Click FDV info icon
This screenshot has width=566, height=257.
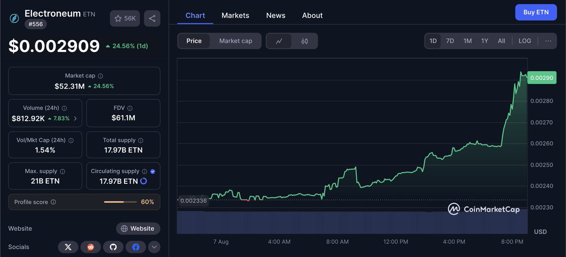tap(130, 108)
